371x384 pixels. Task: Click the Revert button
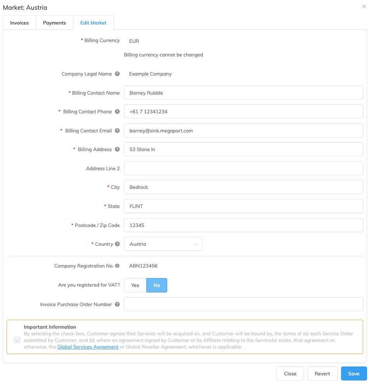(x=322, y=374)
